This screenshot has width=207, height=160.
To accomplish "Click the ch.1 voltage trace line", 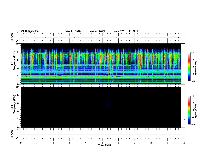I will tap(101, 37).
